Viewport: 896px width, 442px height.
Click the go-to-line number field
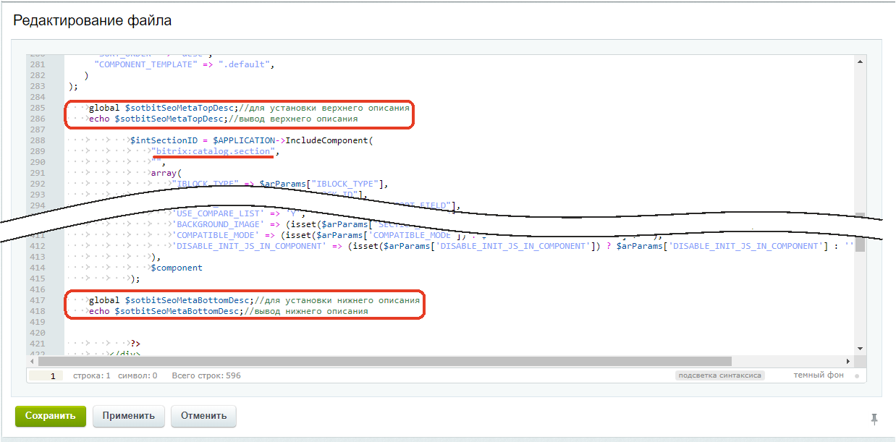tap(46, 376)
